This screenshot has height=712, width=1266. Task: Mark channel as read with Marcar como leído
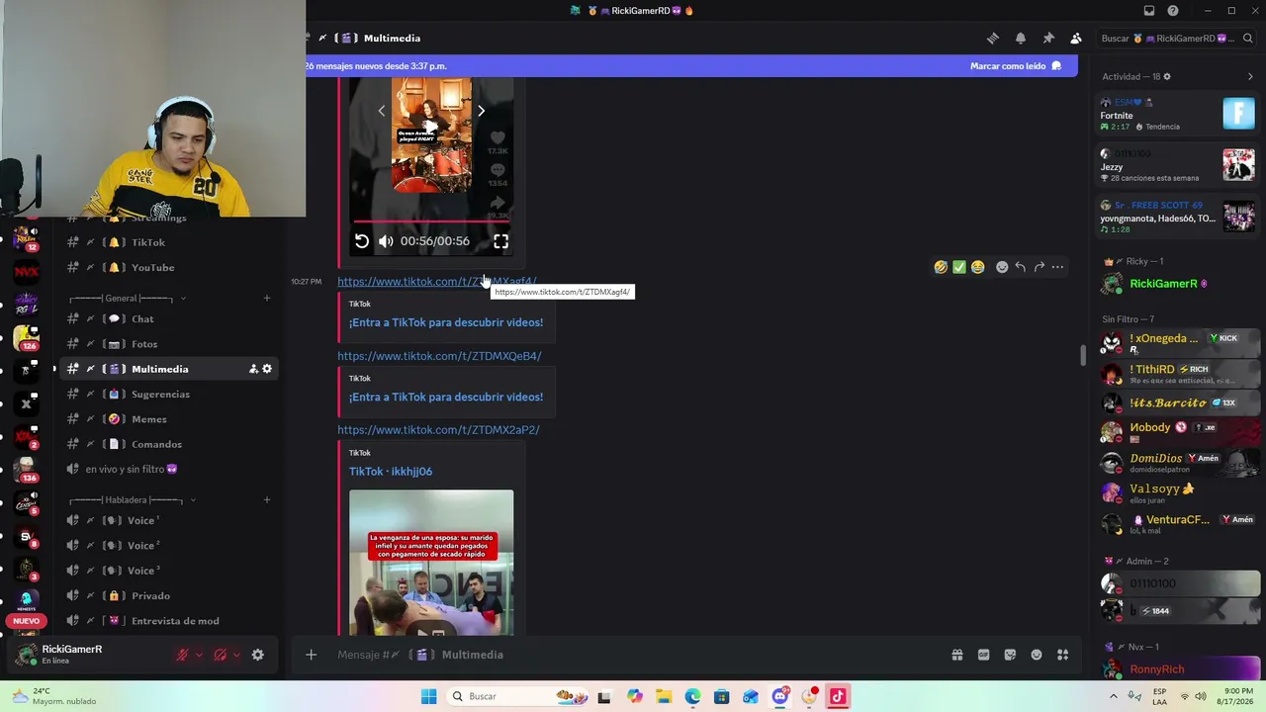(1016, 66)
